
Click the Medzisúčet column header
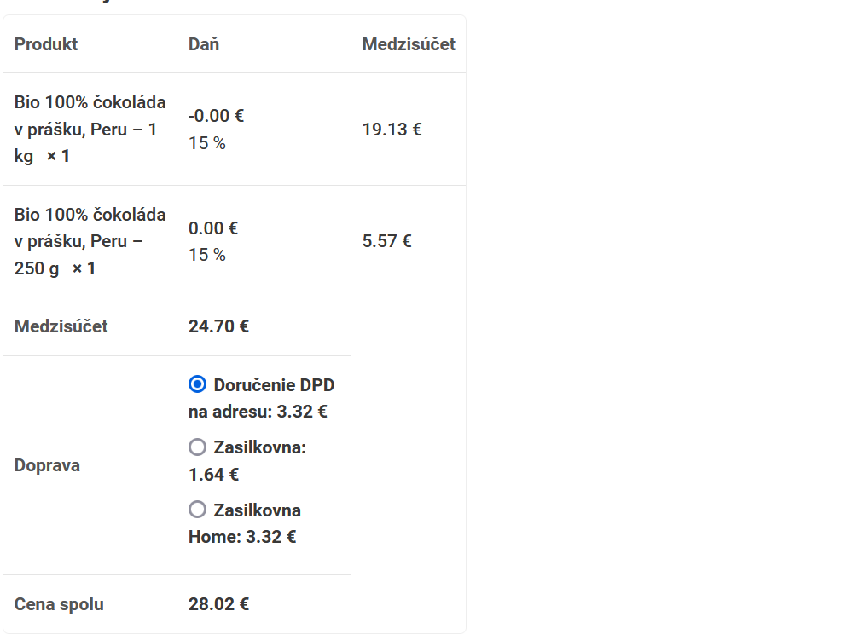409,44
